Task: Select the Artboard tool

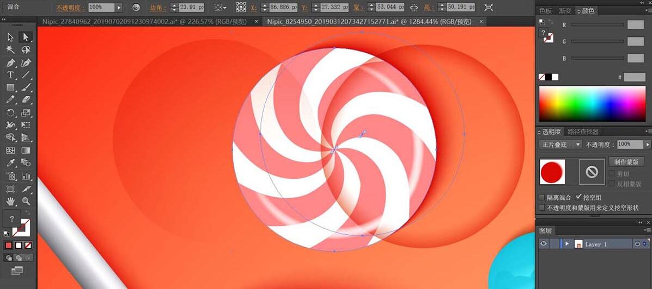Action: click(x=11, y=189)
